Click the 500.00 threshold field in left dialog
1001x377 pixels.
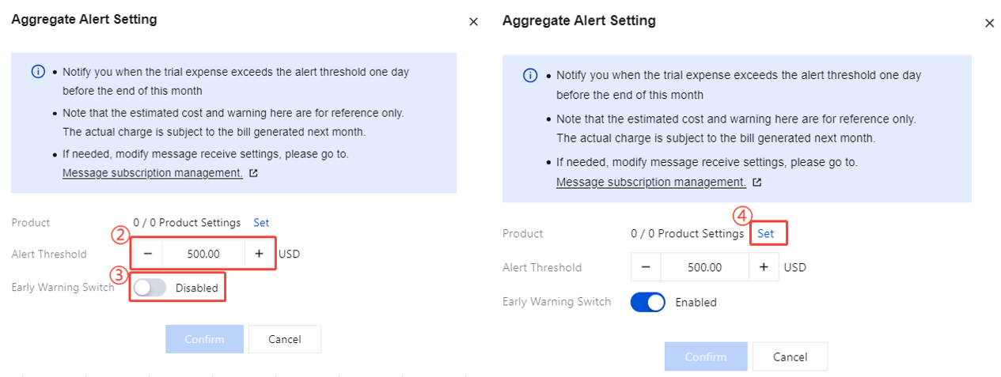(x=203, y=254)
